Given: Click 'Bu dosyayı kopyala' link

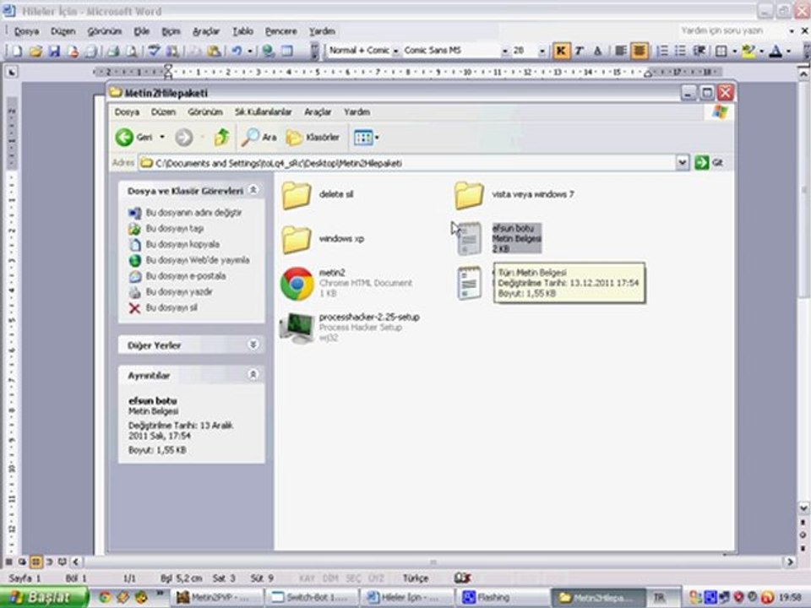Looking at the screenshot, I should click(182, 244).
